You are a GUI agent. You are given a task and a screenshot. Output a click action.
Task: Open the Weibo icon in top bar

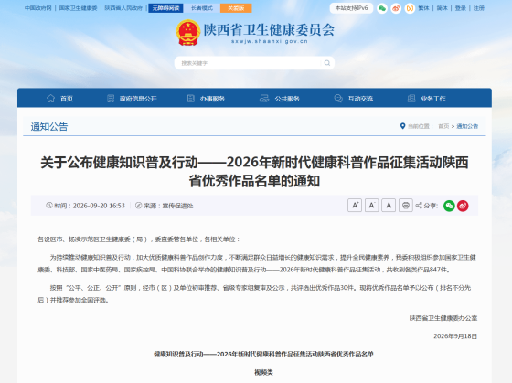tap(396, 8)
